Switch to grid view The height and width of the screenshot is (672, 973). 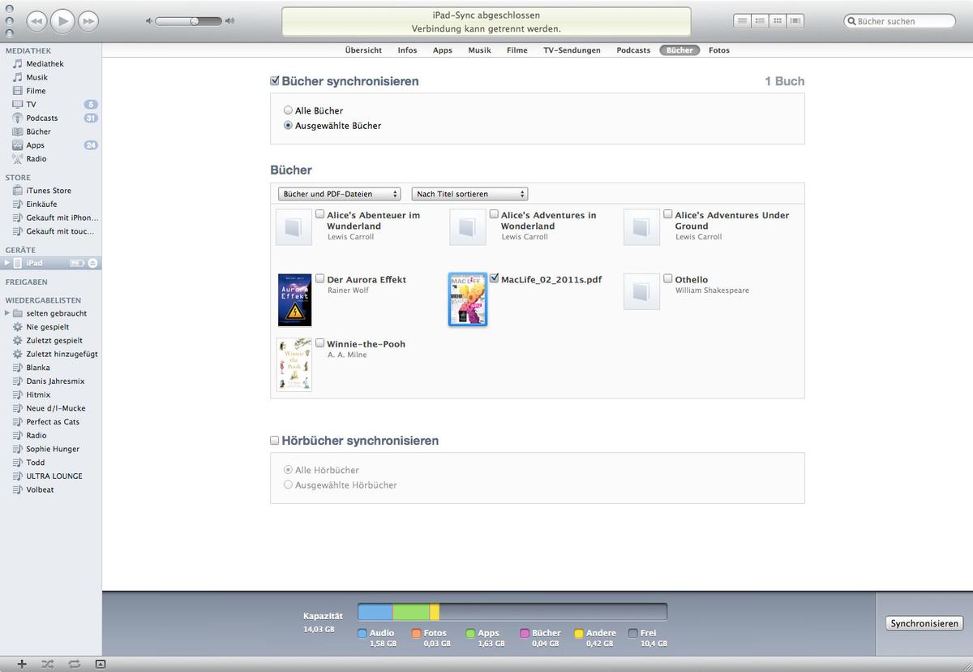pos(778,21)
